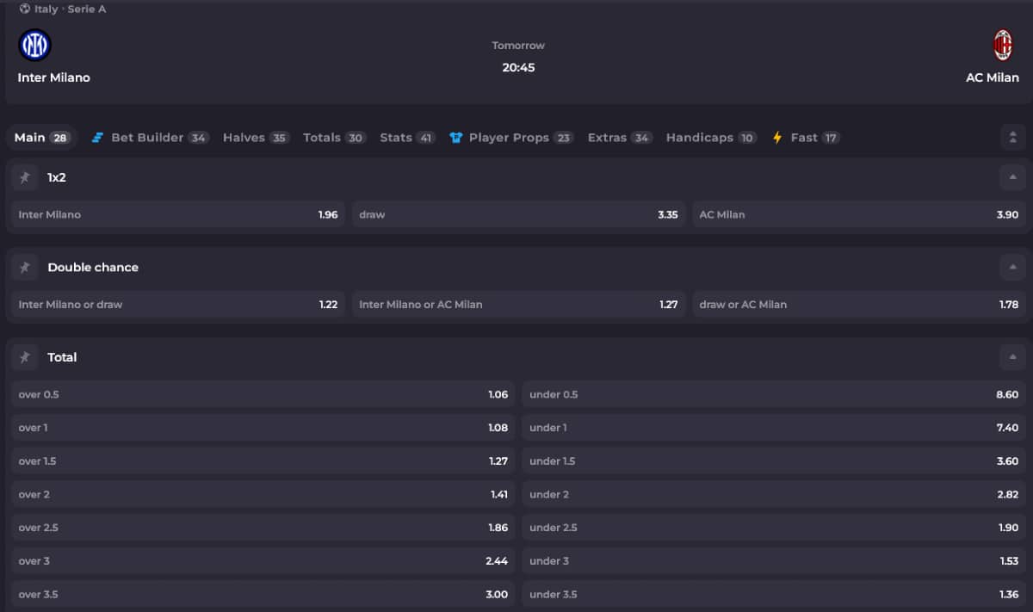This screenshot has width=1033, height=612.
Task: Select Inter Milano to win at 1.96
Action: [175, 214]
